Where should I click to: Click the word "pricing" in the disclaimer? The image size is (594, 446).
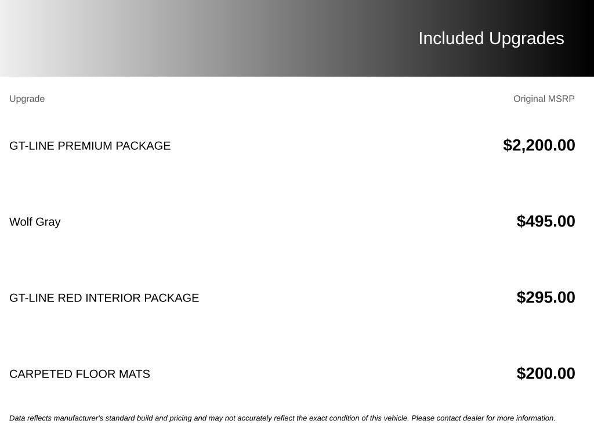[180, 418]
